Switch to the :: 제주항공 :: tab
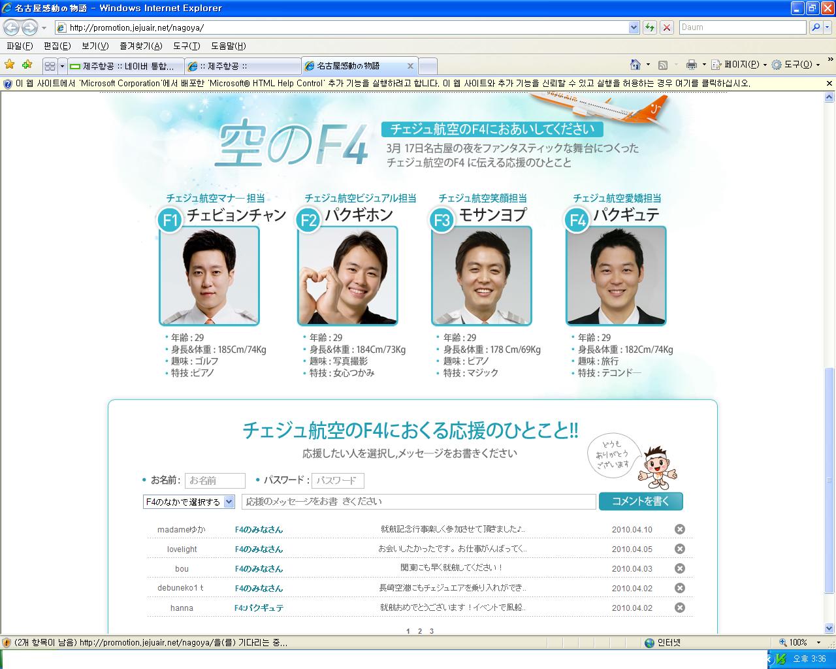Screen dimensions: 836x669 [242, 66]
